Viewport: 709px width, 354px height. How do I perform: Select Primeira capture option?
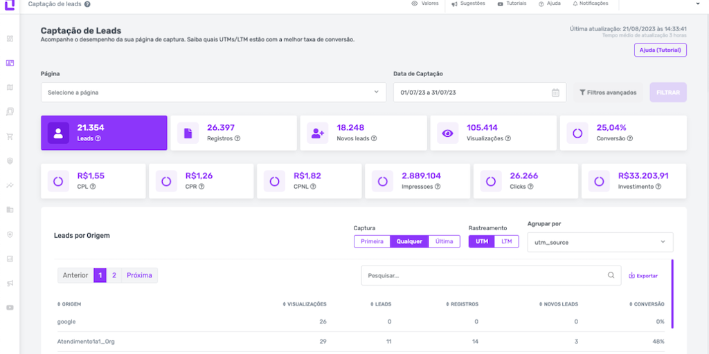pyautogui.click(x=372, y=241)
